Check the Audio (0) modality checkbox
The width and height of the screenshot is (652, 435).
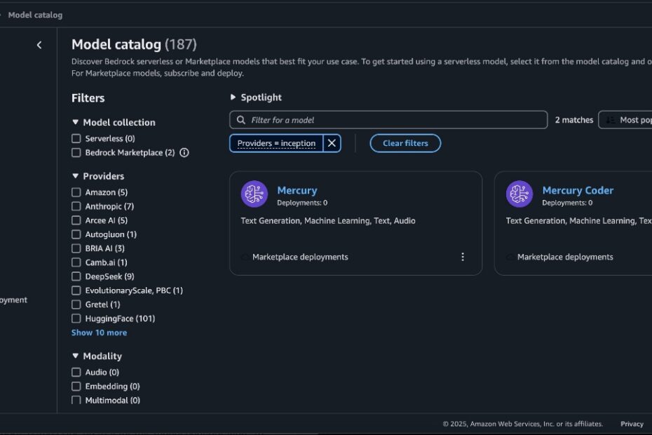76,372
